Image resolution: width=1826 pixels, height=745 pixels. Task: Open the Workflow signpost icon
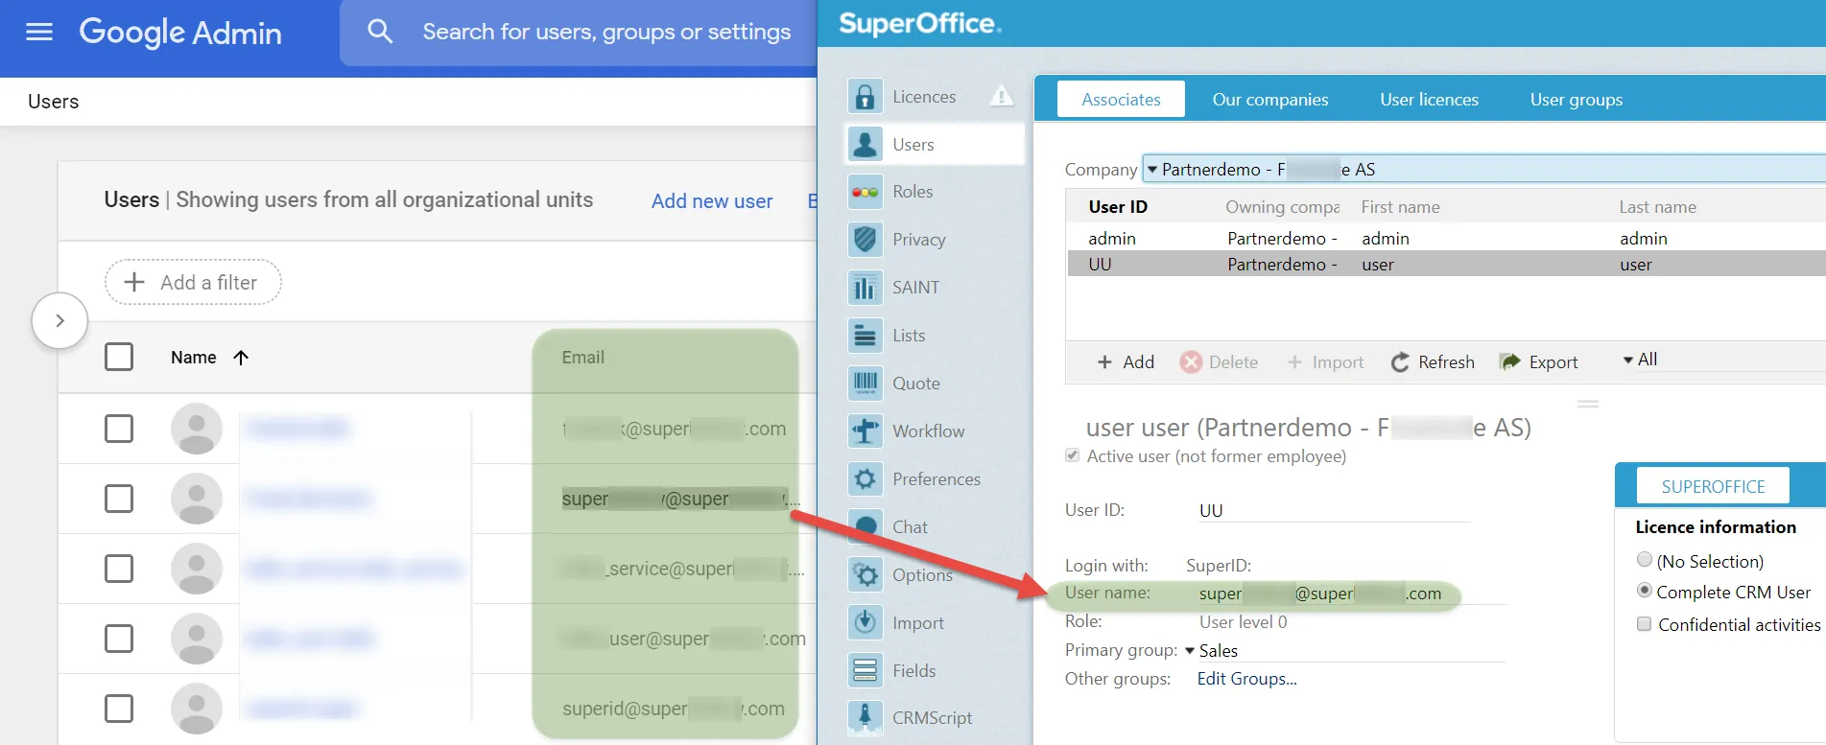[x=865, y=431]
